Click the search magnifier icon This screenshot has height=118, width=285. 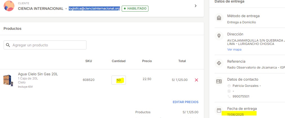coord(8,45)
